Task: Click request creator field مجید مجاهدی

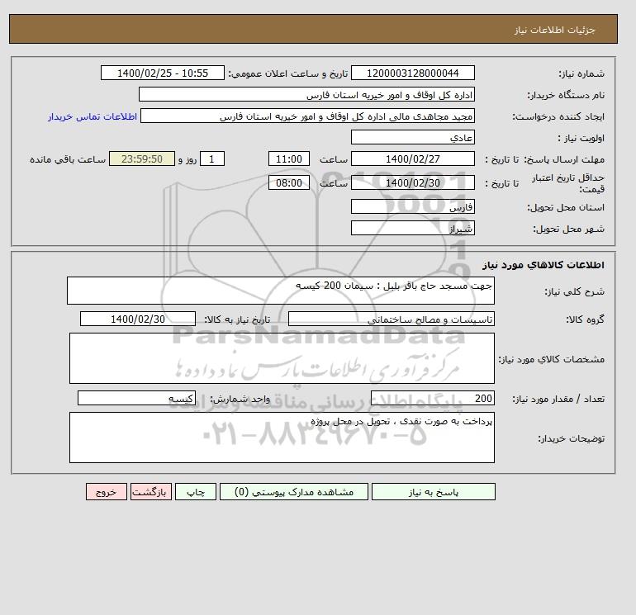Action: tap(307, 116)
